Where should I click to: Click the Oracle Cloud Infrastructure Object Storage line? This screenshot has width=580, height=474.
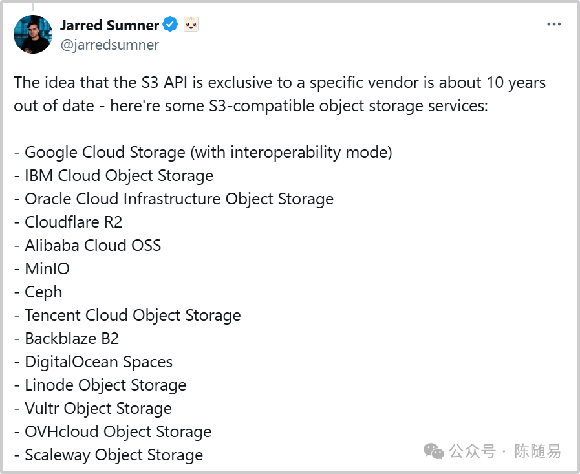174,199
